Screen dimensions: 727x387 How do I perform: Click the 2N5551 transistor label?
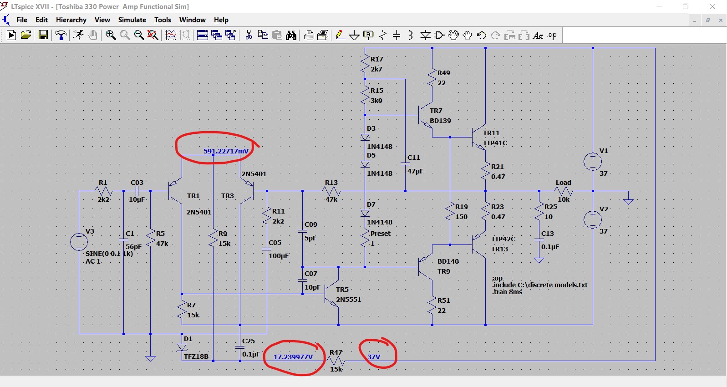coord(349,300)
